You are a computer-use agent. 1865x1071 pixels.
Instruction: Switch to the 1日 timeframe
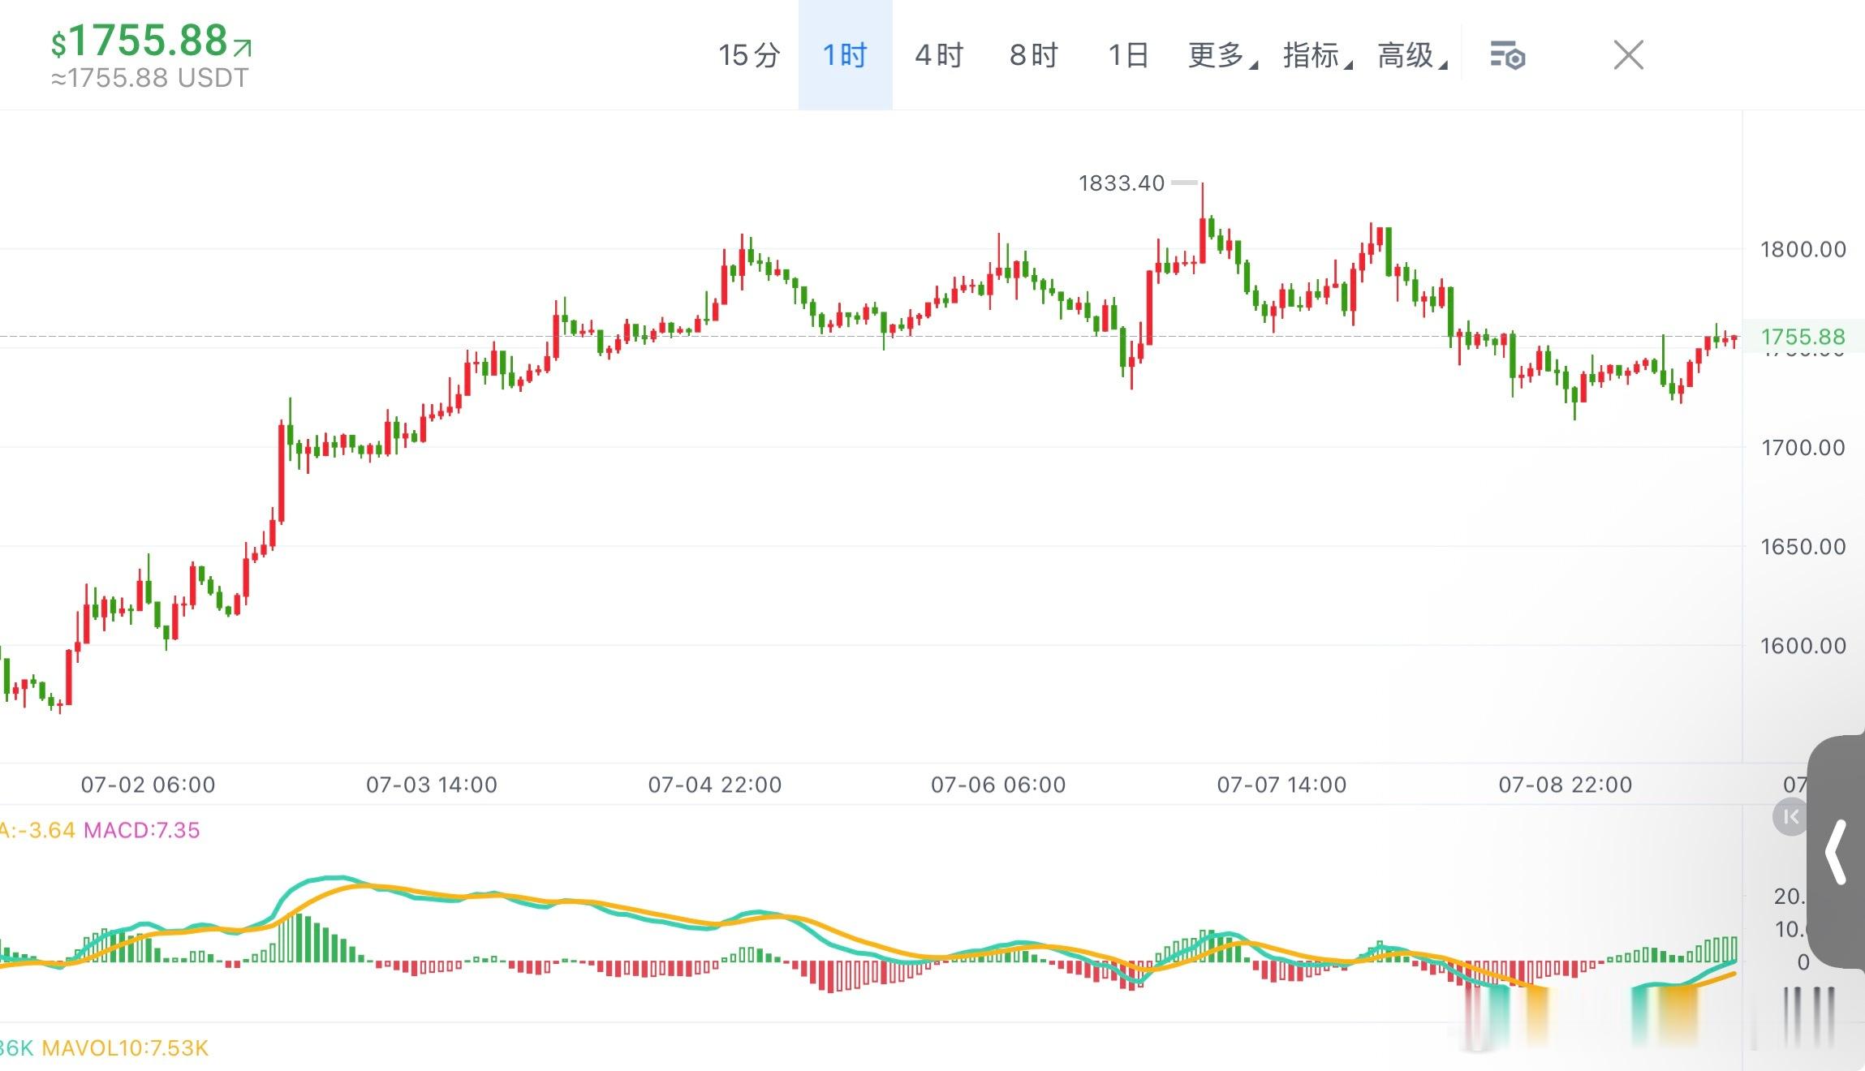[1128, 55]
